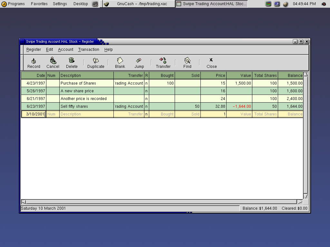Screen dimensions: 330x247
Task: Click the 'Balance: $1,644.00' status entry
Action: click(260, 208)
